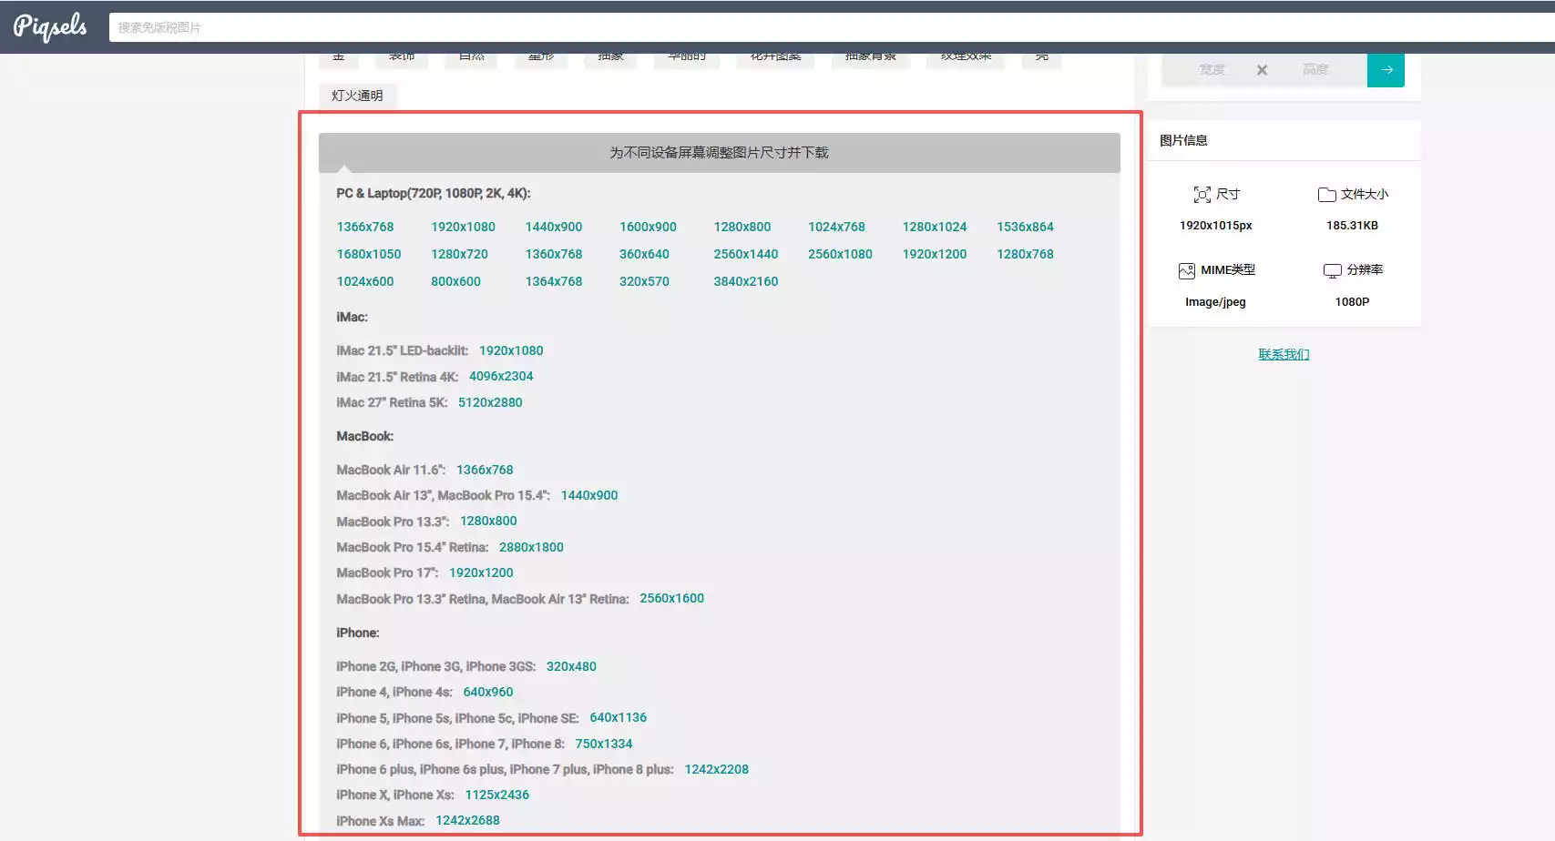Choose the 1024x768 resolution
Screen dimensions: 1555x841
coord(836,228)
